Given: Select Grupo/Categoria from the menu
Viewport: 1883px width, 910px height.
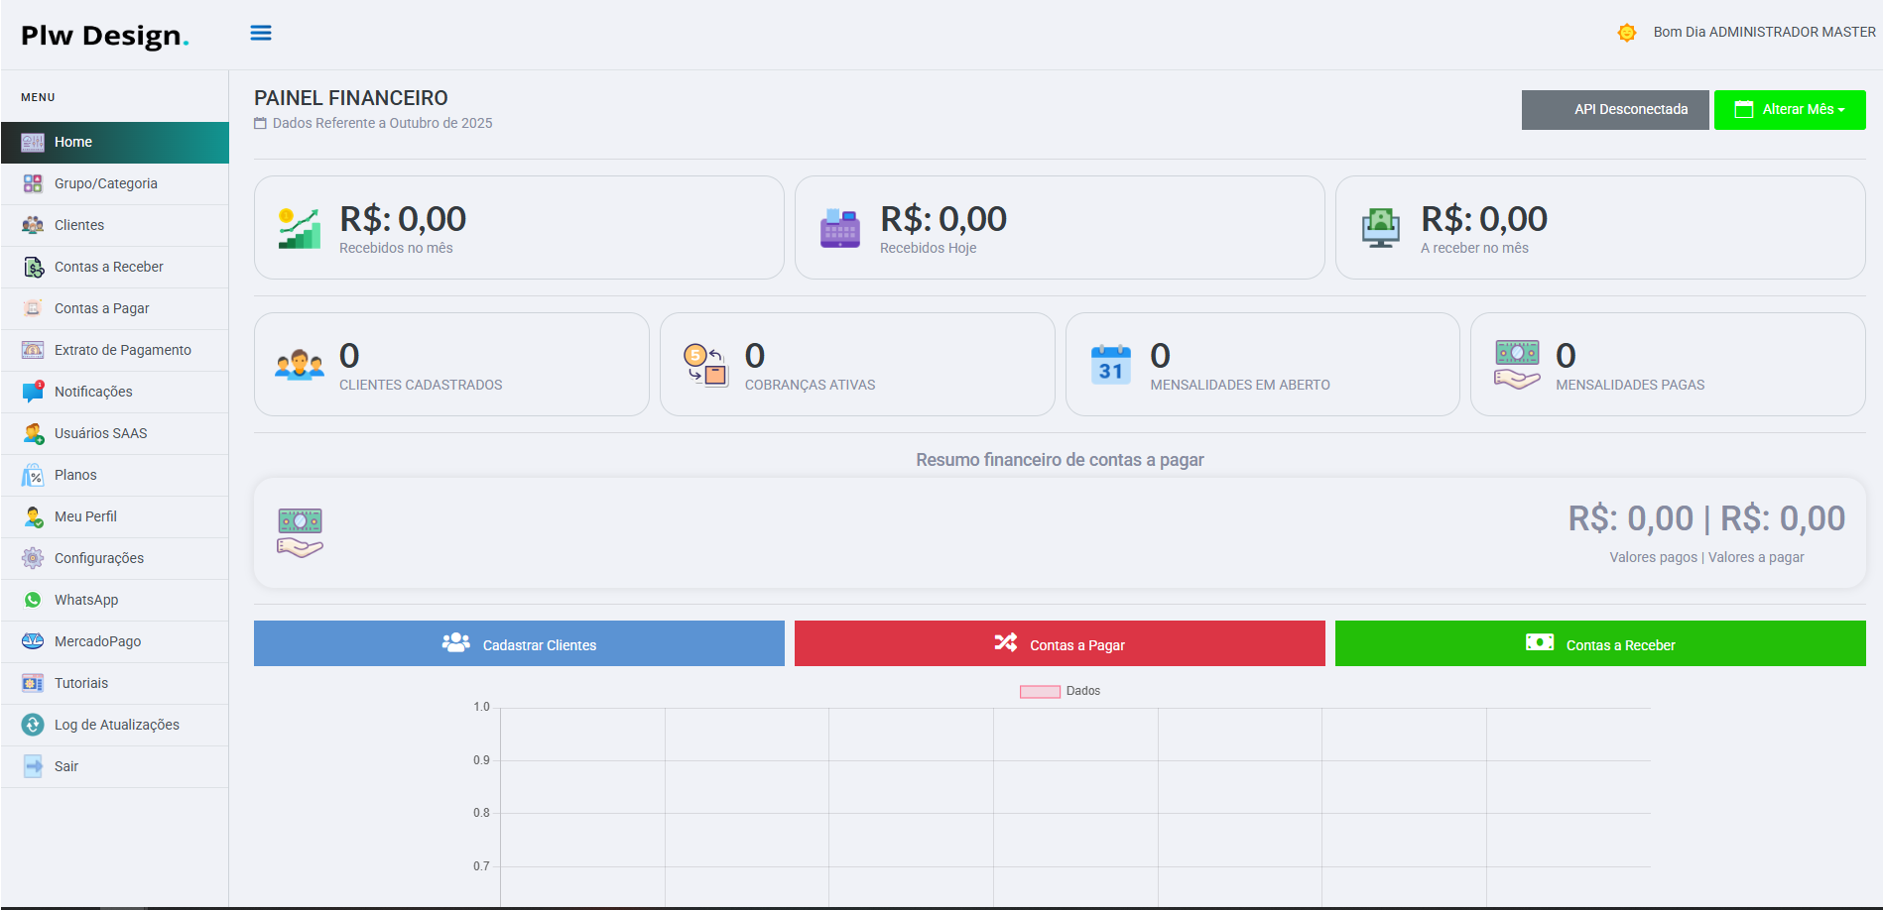Looking at the screenshot, I should click(106, 183).
